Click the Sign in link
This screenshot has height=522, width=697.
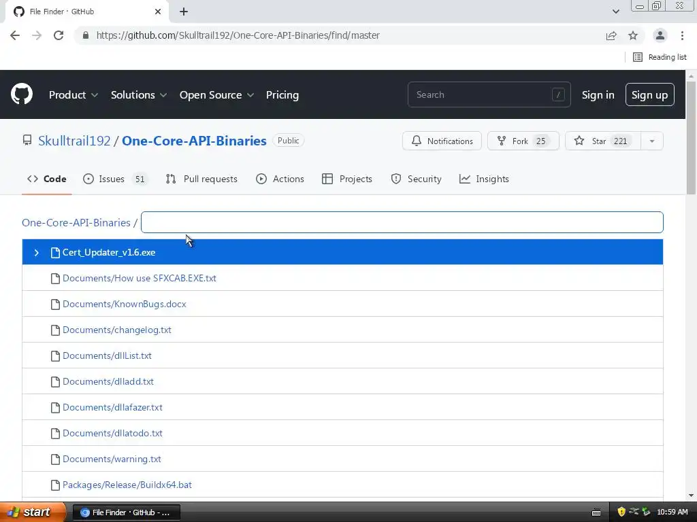[x=598, y=95]
